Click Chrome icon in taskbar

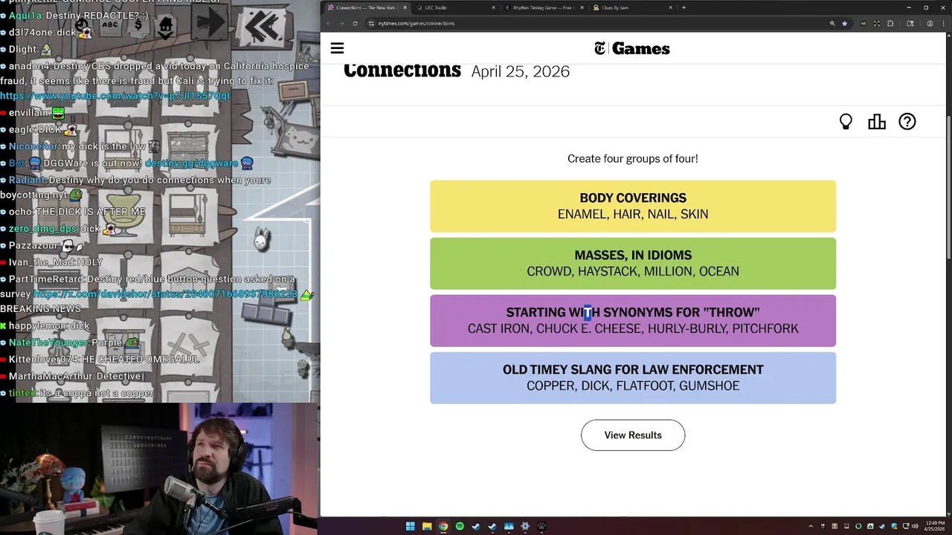pos(443,526)
